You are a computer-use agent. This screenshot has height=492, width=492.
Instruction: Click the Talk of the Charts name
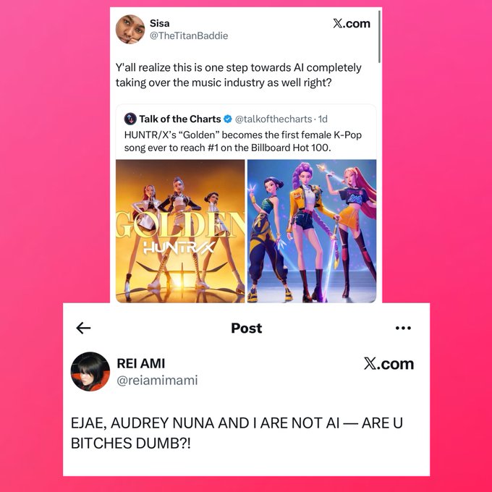(x=180, y=119)
